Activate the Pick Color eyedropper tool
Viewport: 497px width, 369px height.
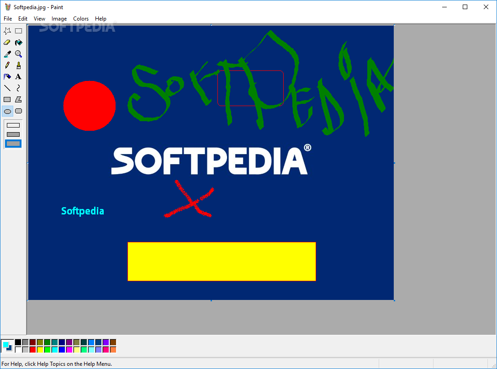(x=7, y=53)
